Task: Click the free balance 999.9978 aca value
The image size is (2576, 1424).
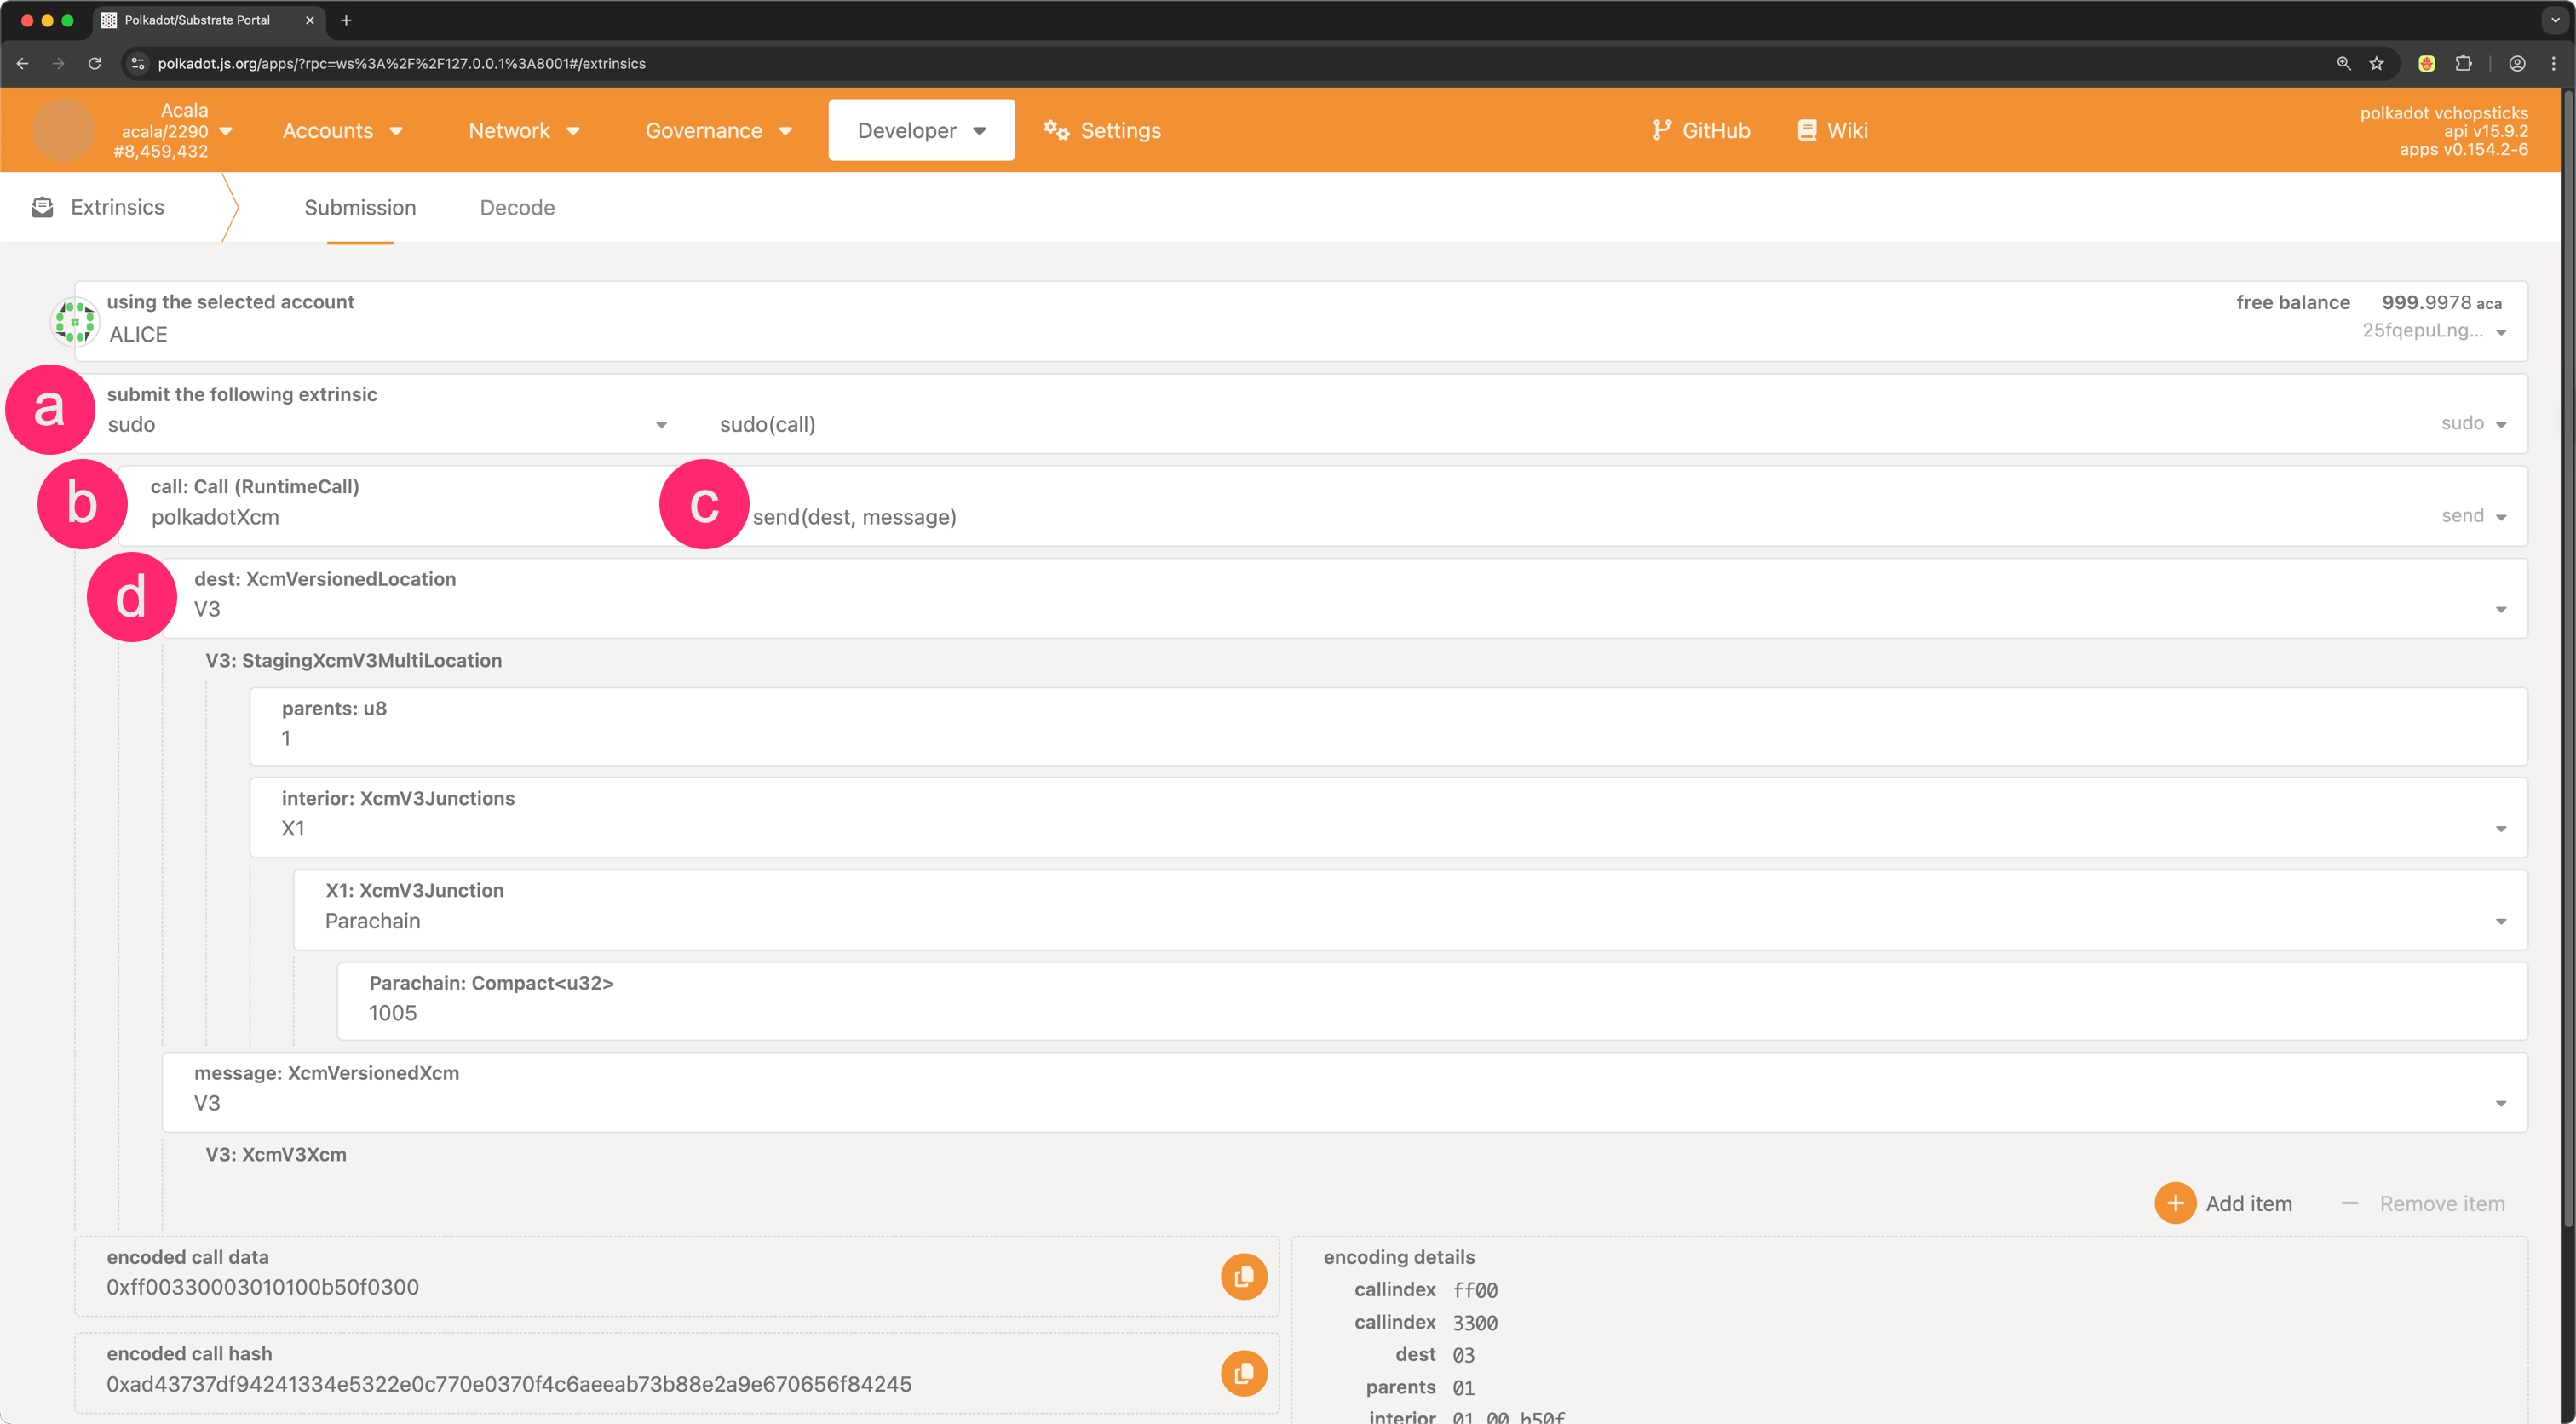Action: pos(2441,302)
